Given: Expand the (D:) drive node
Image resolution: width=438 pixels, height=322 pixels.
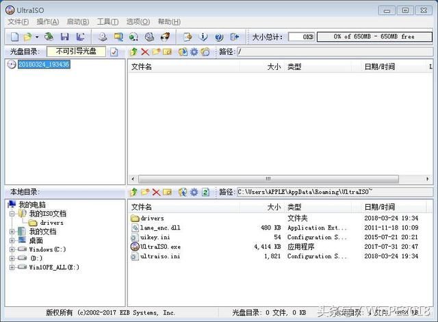Looking at the screenshot, I should tap(12, 258).
